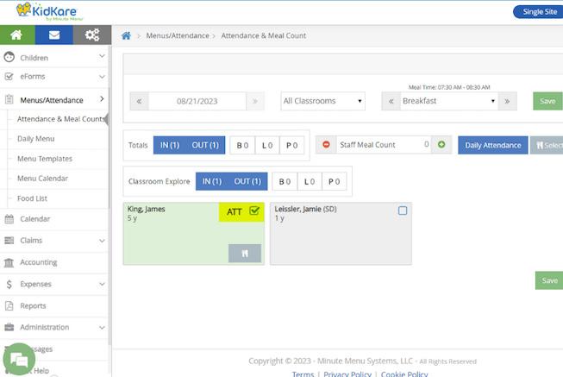Click the Reports document icon
The height and width of the screenshot is (377, 563).
point(9,306)
